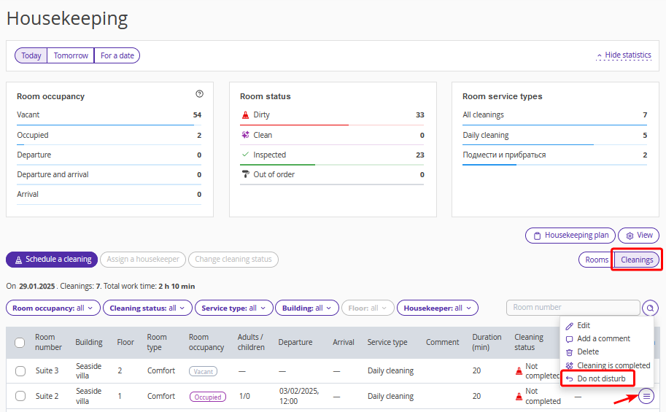This screenshot has height=412, width=666.
Task: Open the View settings gear button
Action: (638, 236)
